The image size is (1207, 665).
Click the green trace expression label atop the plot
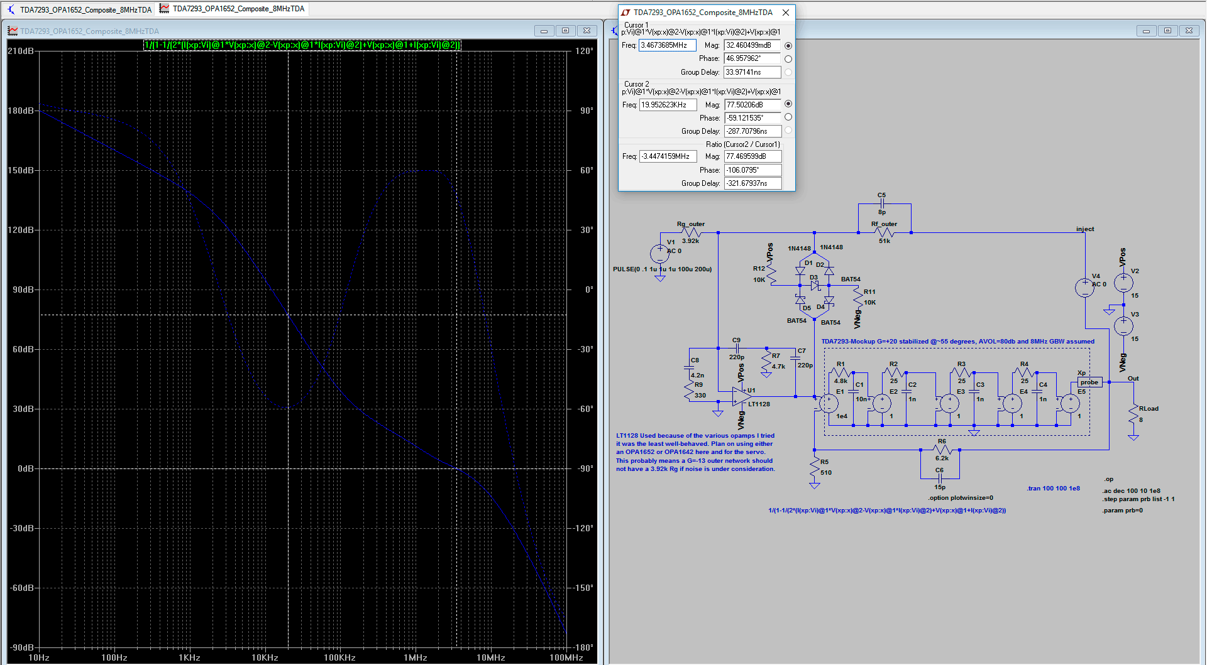tap(302, 45)
